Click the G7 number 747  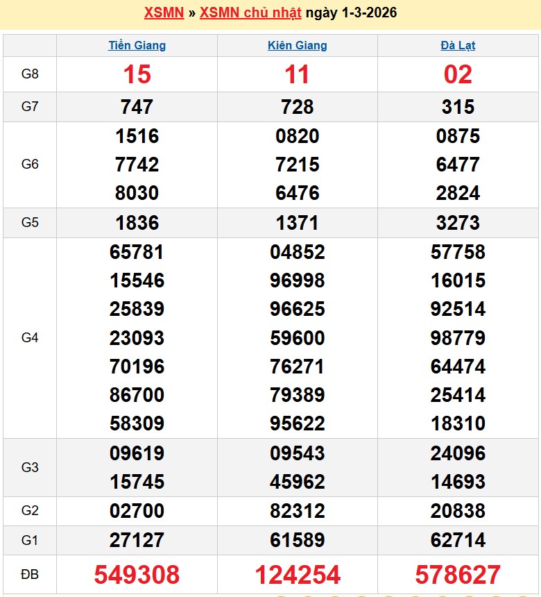point(137,107)
